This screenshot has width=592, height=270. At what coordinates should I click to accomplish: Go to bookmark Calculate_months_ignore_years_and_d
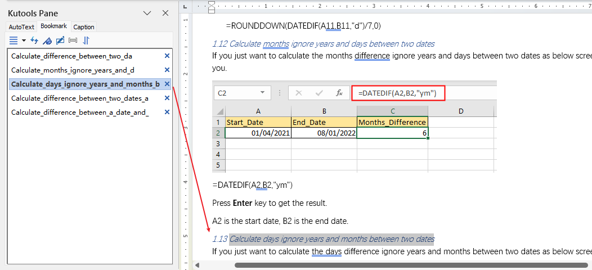tap(73, 70)
